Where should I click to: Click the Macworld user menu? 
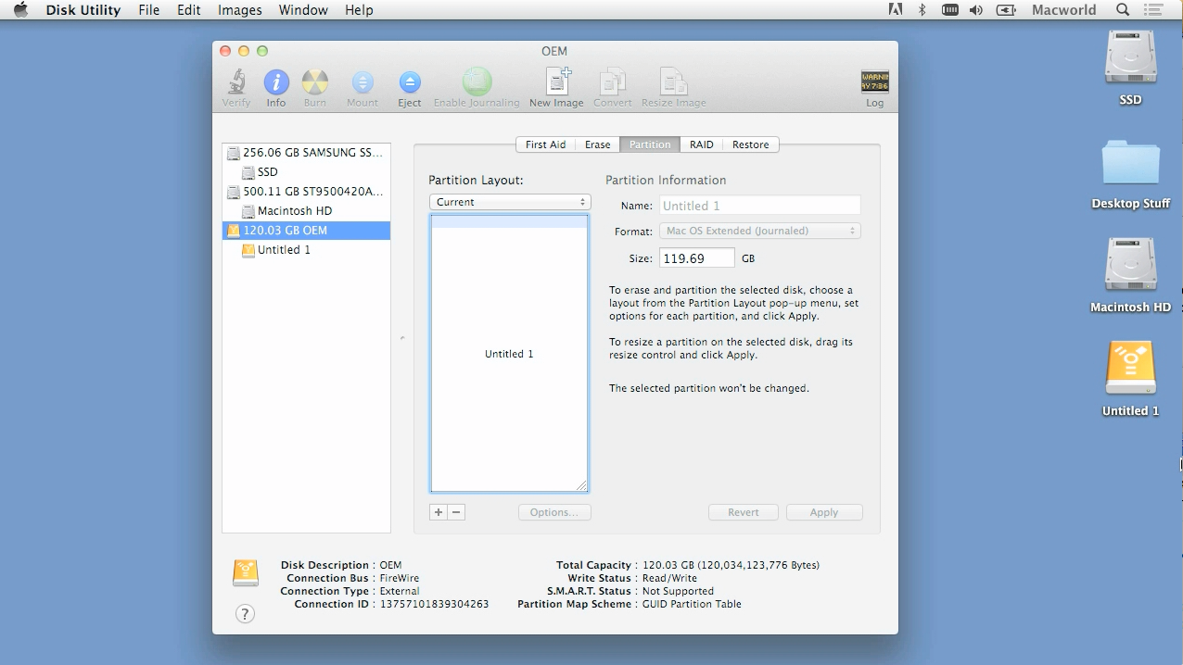point(1064,10)
